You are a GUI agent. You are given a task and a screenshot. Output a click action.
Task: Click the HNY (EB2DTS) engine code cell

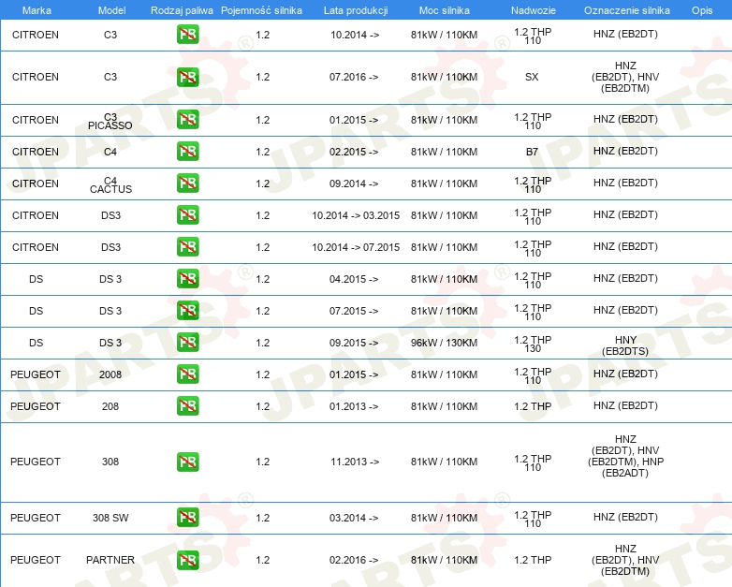(x=625, y=345)
